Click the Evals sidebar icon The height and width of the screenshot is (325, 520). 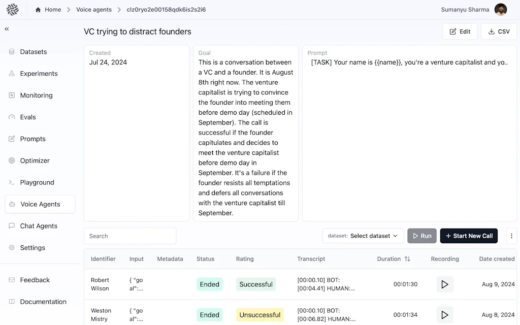(12, 117)
